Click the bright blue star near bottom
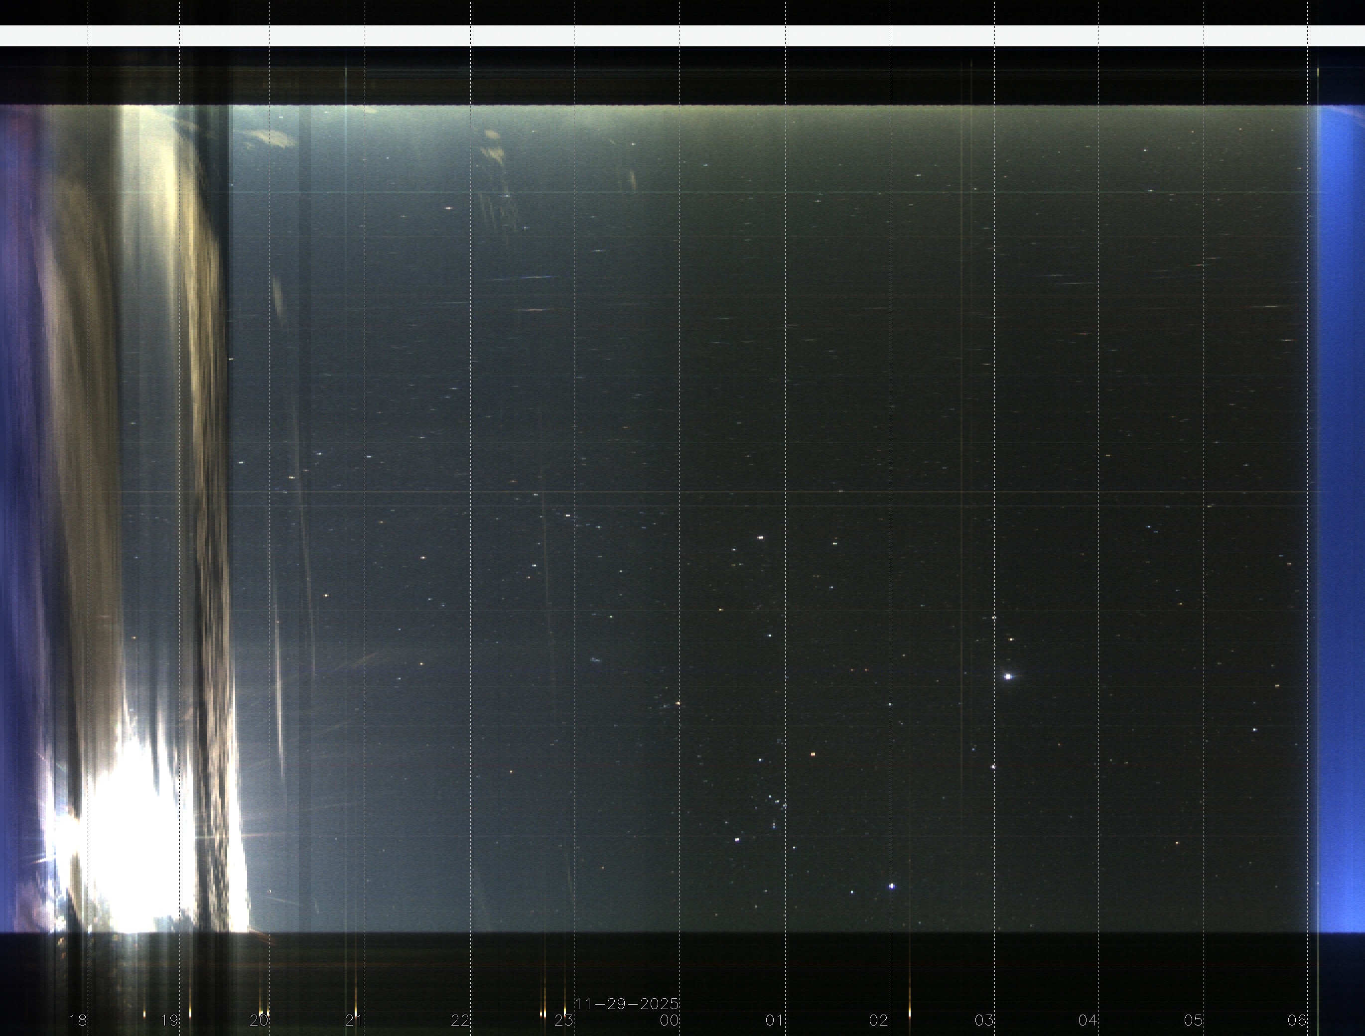The width and height of the screenshot is (1365, 1036). click(891, 886)
